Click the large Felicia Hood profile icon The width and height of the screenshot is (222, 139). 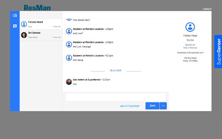[x=190, y=27]
